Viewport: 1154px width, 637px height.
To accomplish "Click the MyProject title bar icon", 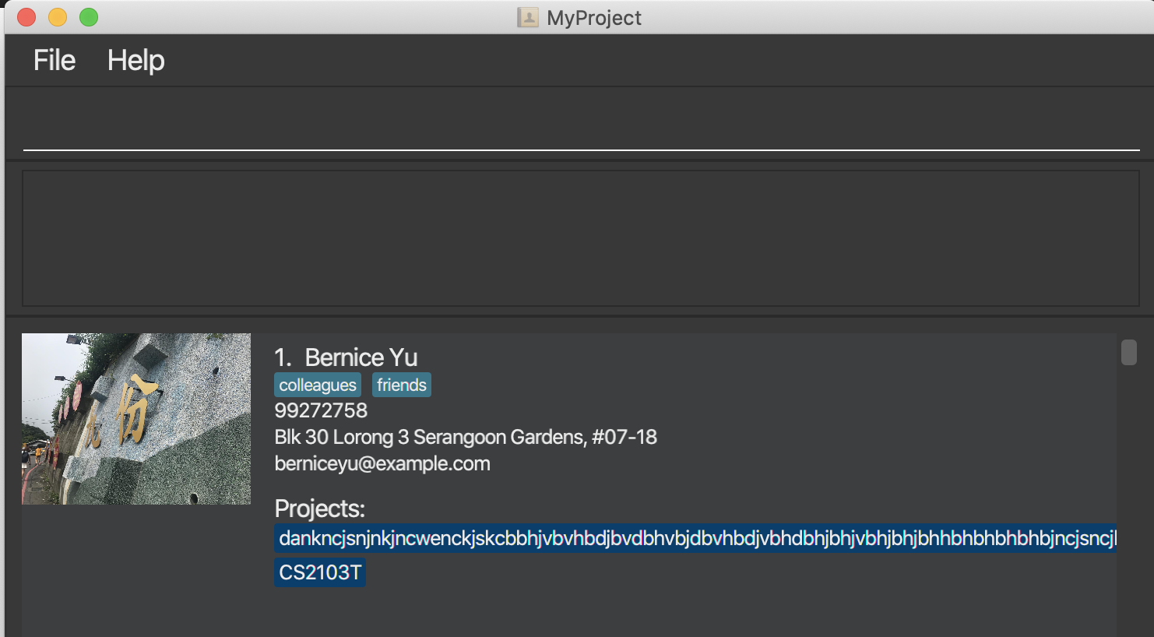I will 528,17.
